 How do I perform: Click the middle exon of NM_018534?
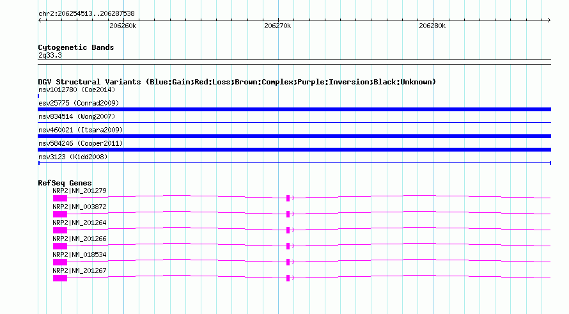[288, 262]
